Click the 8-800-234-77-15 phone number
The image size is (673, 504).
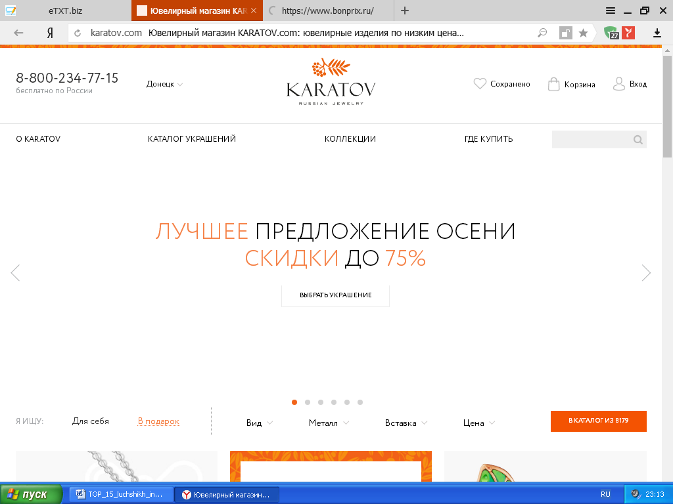[67, 78]
